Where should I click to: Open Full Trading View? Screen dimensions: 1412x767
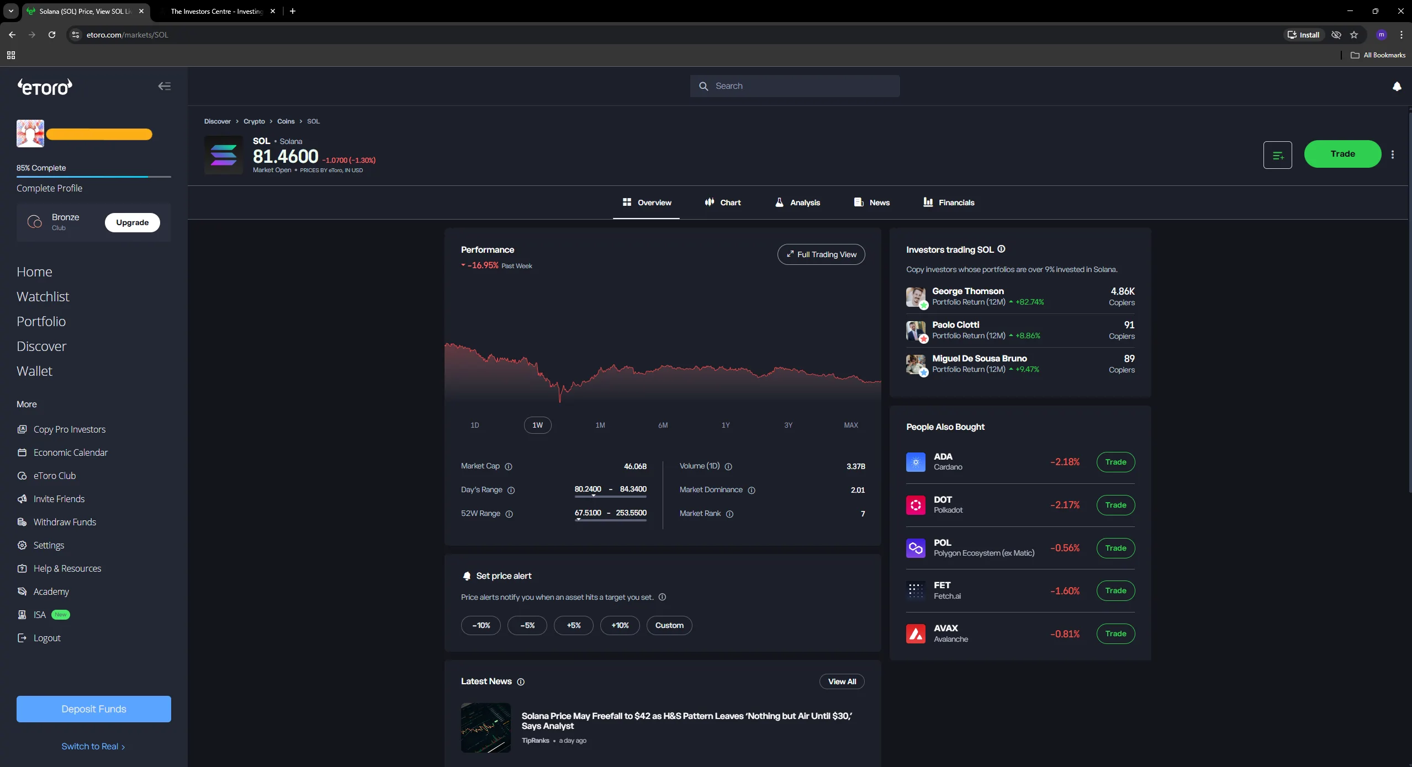[821, 254]
